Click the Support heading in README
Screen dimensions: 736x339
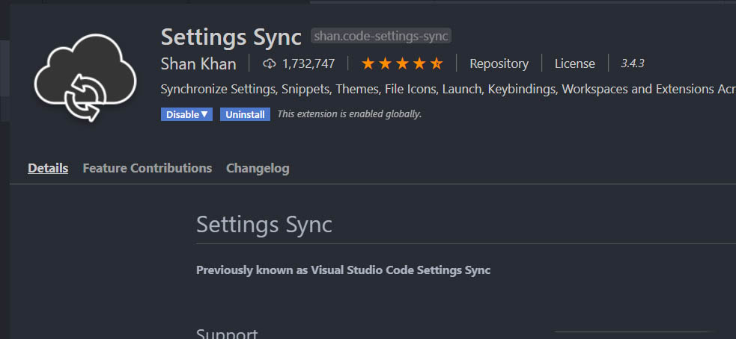(227, 333)
